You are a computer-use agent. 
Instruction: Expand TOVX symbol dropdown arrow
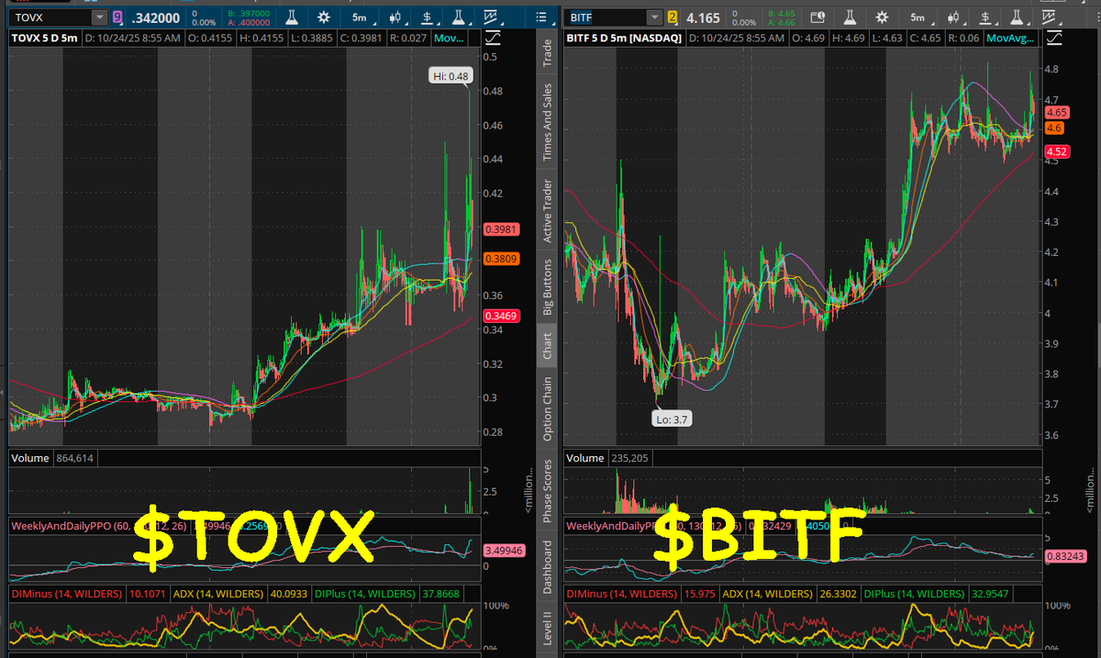click(98, 17)
